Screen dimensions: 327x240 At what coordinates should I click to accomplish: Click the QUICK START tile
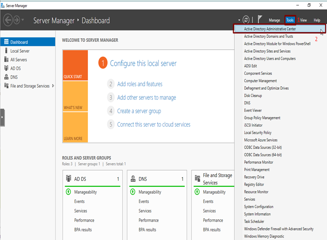[x=75, y=65]
